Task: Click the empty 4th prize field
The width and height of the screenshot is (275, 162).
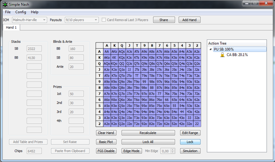Action: coord(76,121)
